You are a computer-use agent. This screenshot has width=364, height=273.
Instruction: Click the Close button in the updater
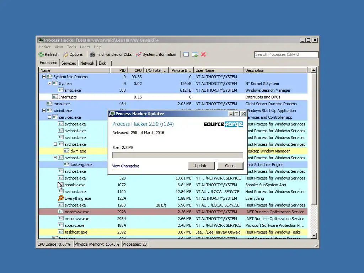pos(230,166)
